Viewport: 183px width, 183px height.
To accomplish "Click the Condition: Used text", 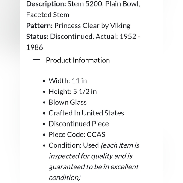I will click(74, 145).
